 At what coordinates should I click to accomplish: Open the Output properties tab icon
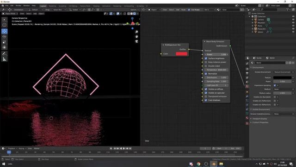pos(247,73)
